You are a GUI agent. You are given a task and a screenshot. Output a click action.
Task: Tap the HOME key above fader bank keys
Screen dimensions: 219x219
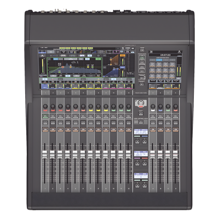142,50
